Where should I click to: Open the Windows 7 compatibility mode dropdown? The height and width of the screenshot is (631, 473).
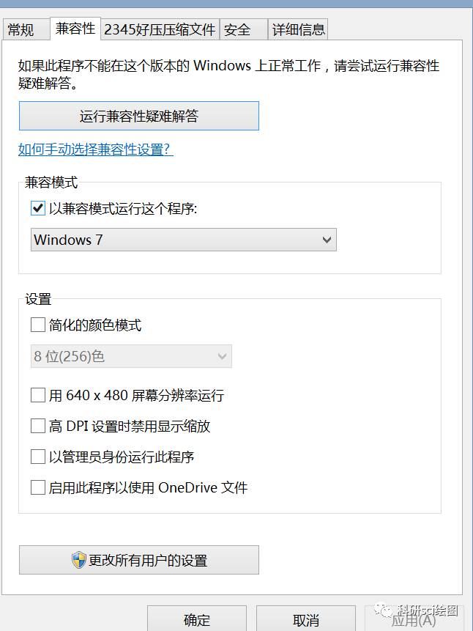(183, 240)
